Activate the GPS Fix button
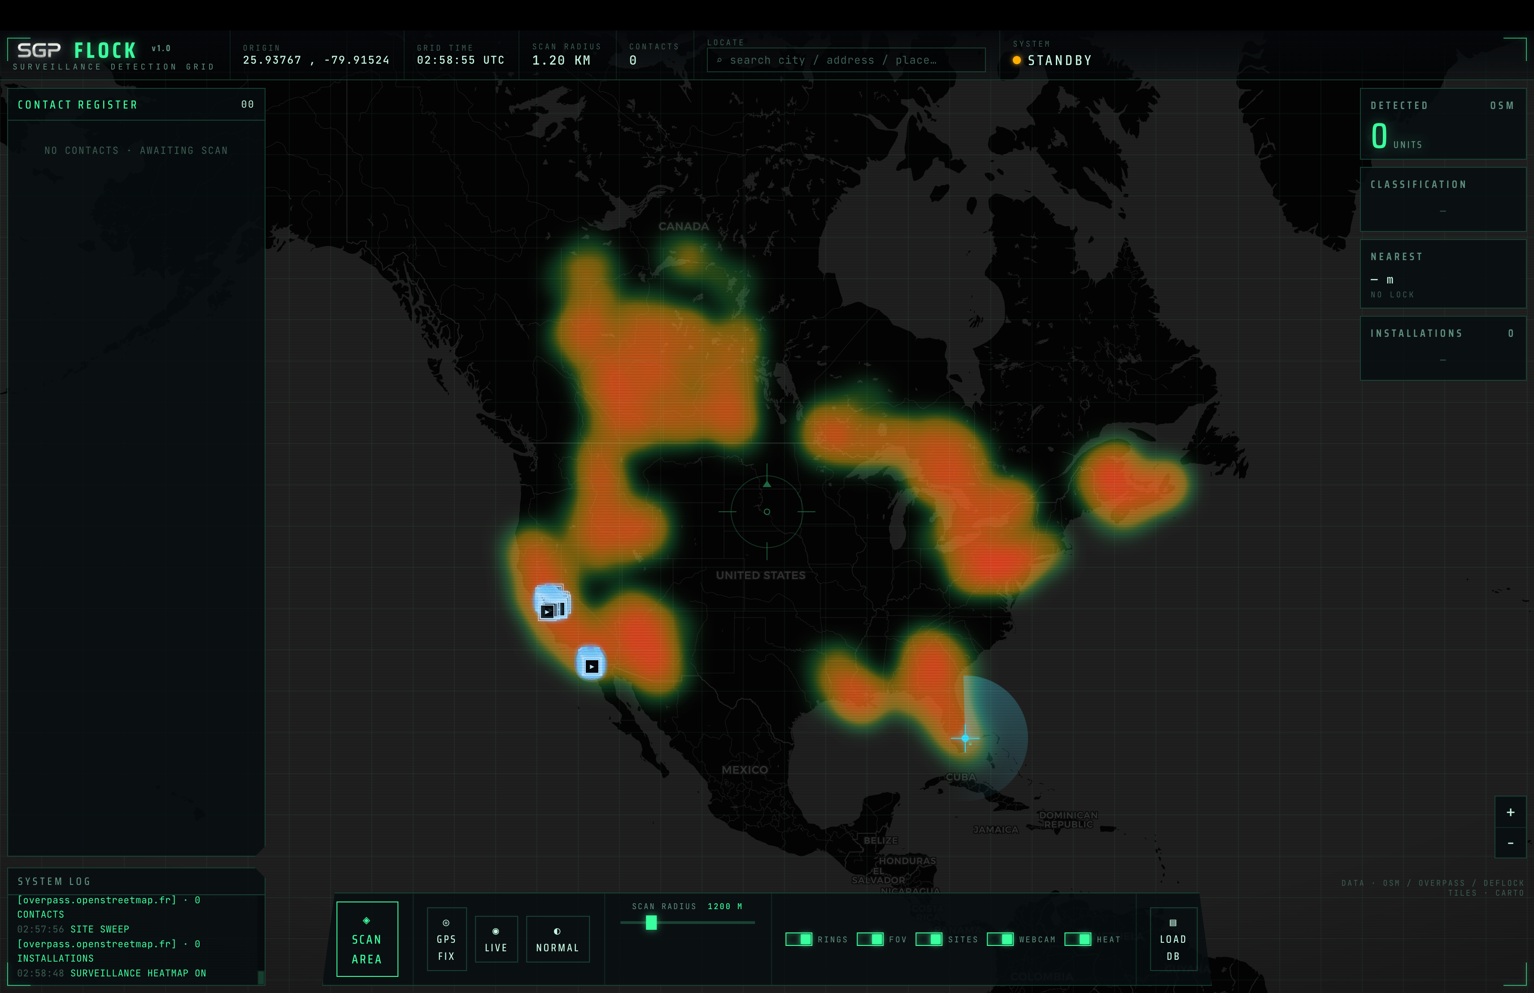The image size is (1534, 993). [446, 939]
